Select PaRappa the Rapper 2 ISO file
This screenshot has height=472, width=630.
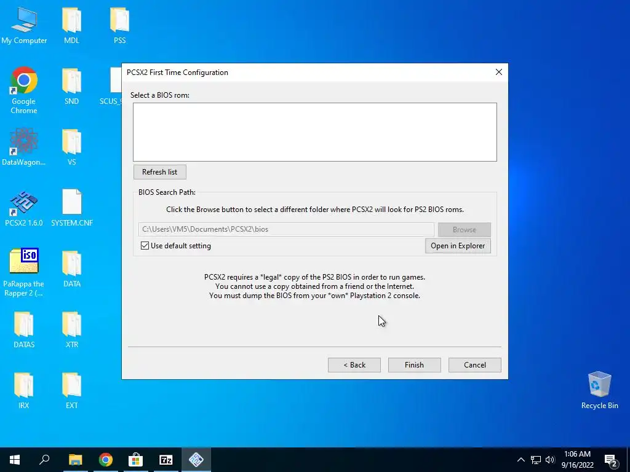point(24,272)
